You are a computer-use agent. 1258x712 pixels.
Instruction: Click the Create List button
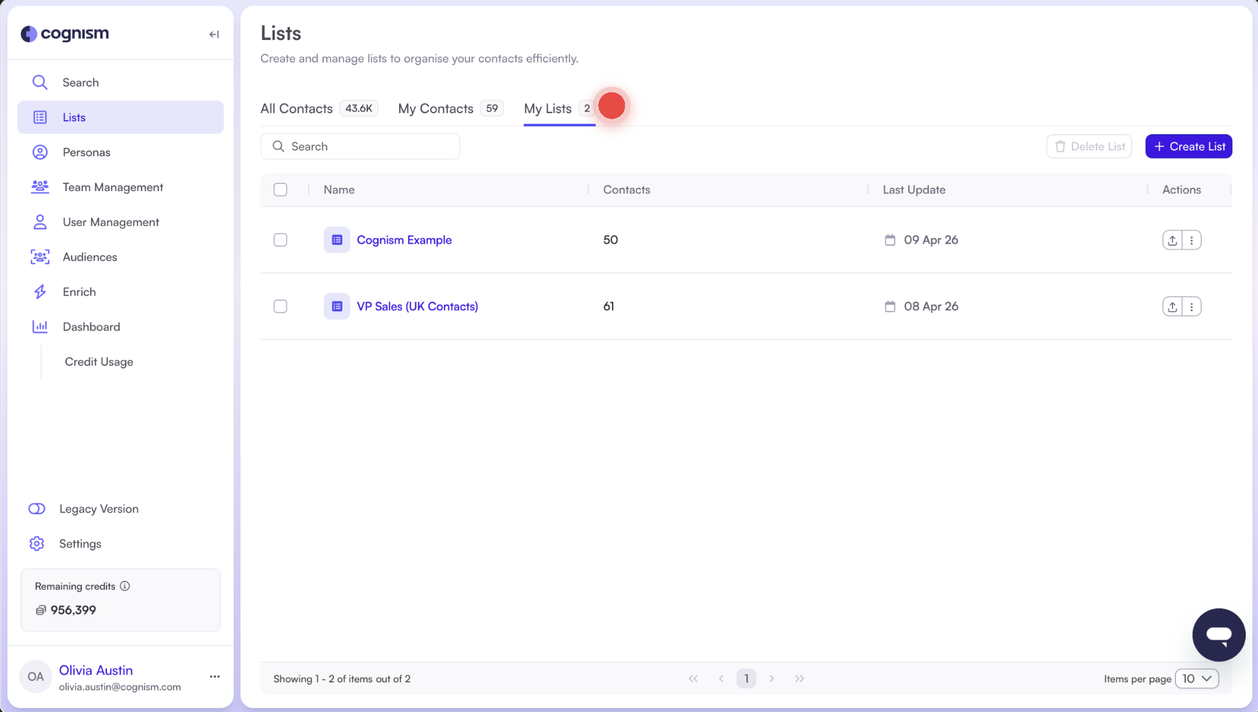tap(1188, 146)
